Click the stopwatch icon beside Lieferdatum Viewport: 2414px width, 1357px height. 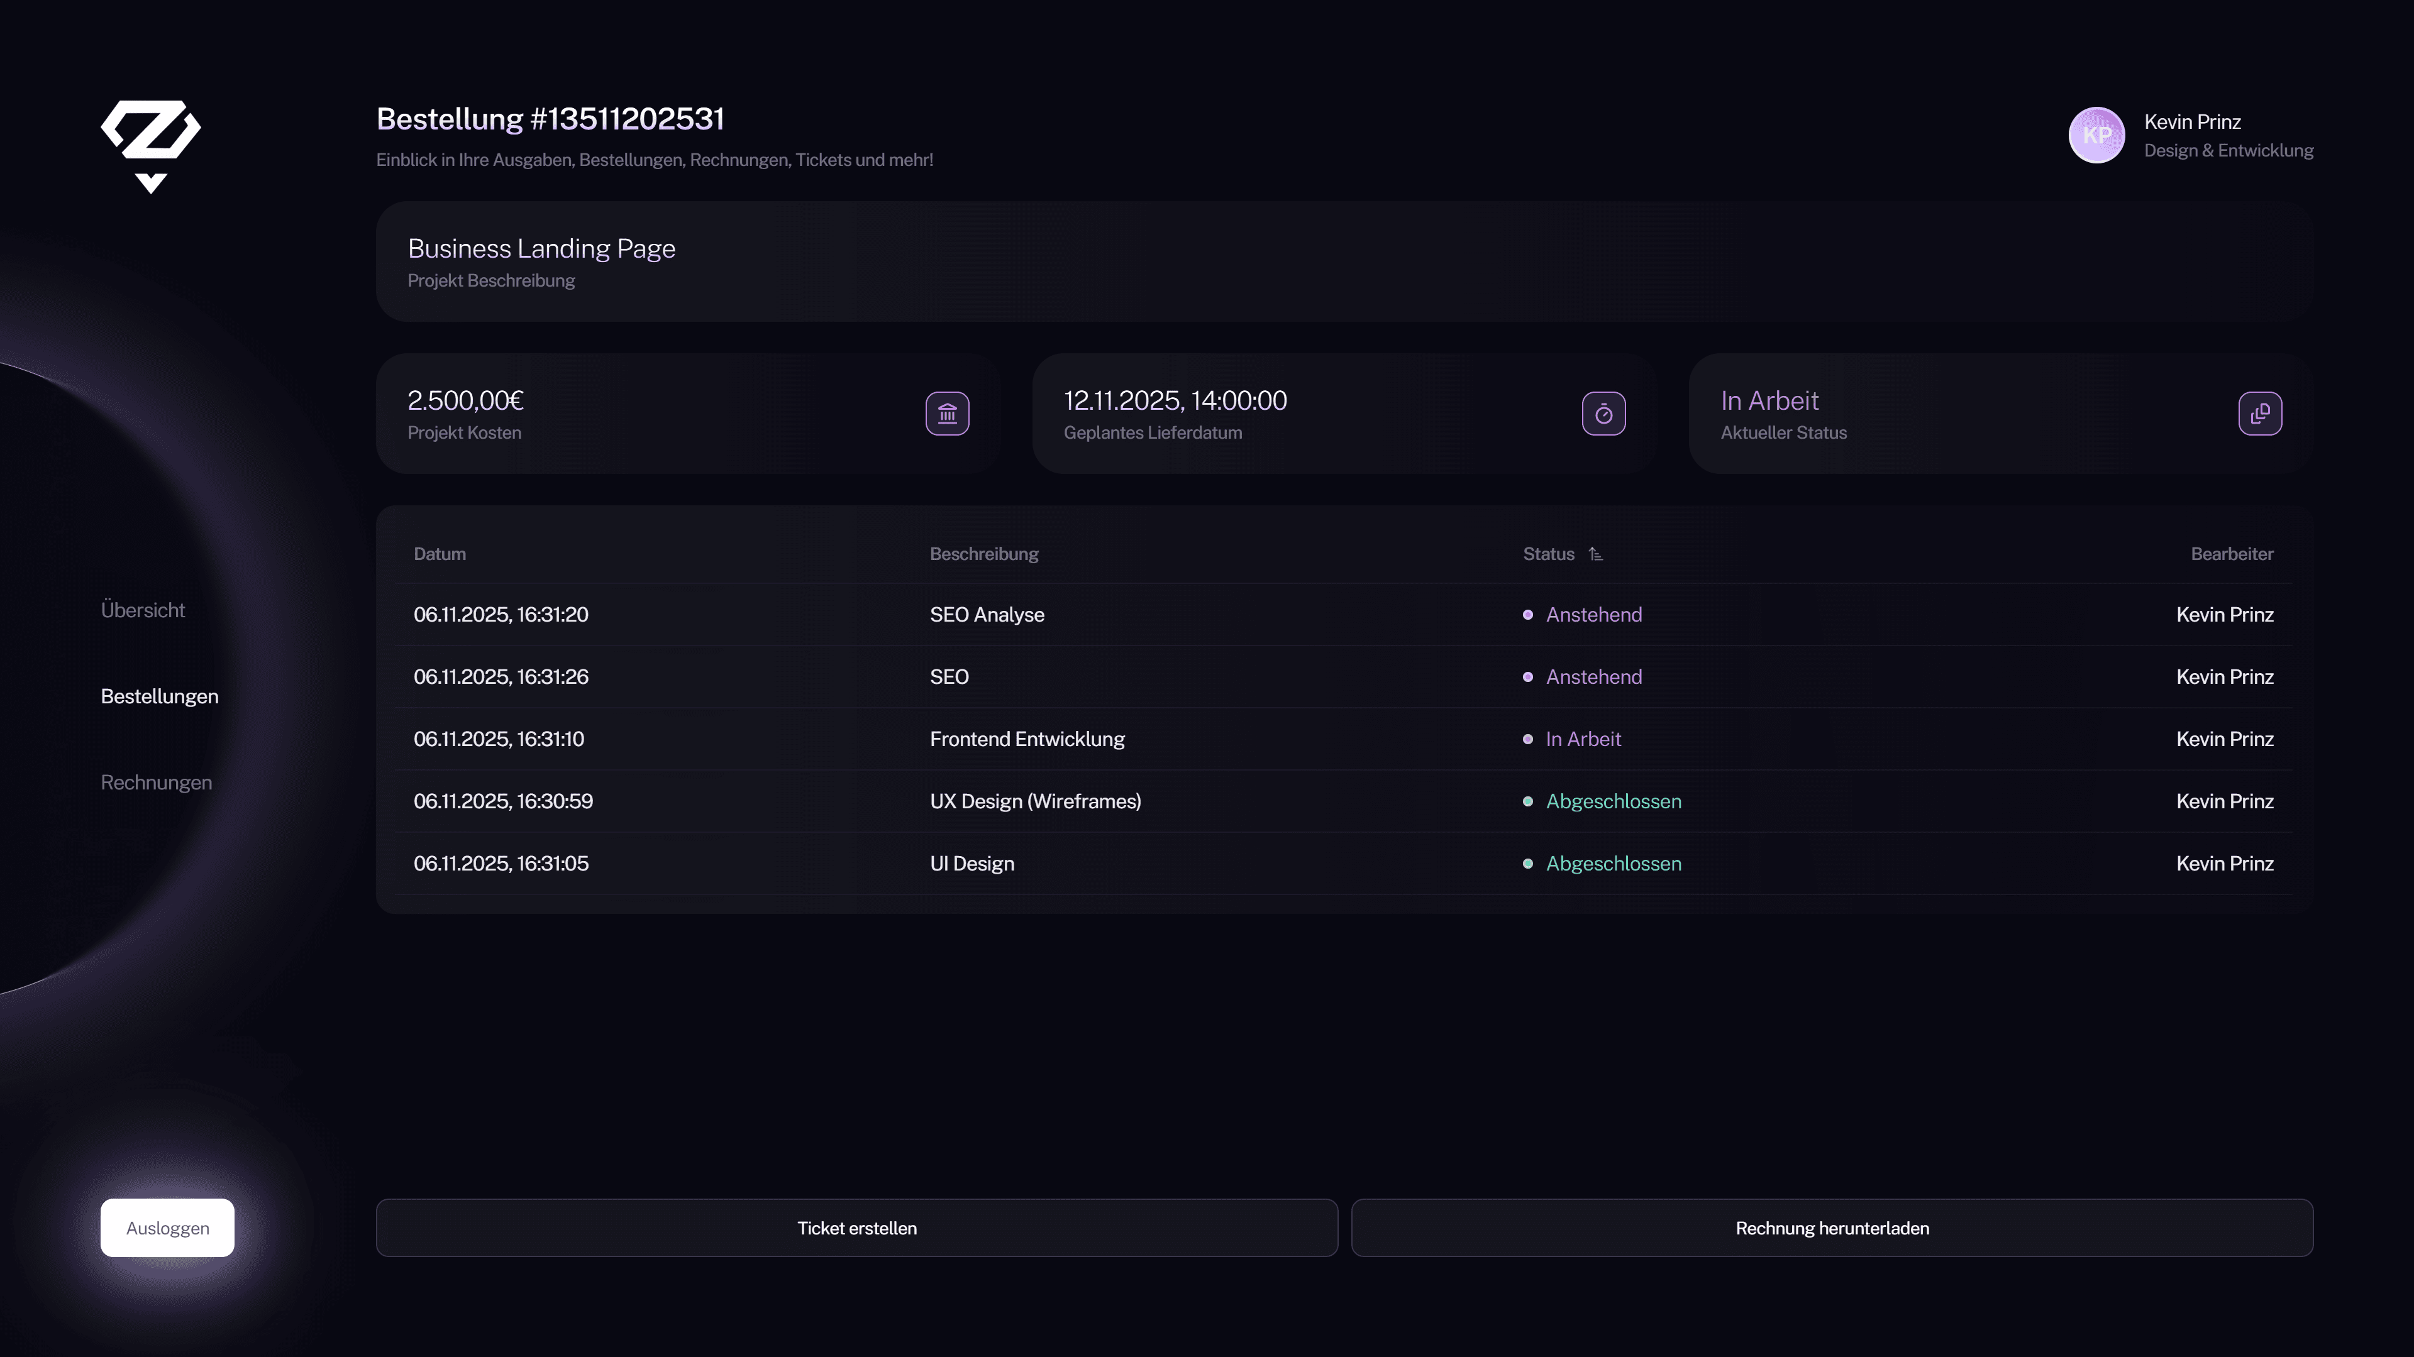1603,413
